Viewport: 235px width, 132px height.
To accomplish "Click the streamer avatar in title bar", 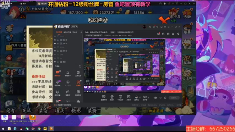I will (x=144, y=27).
